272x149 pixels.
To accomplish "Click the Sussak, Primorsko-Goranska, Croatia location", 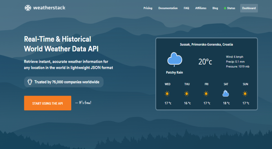I will point(206,44).
